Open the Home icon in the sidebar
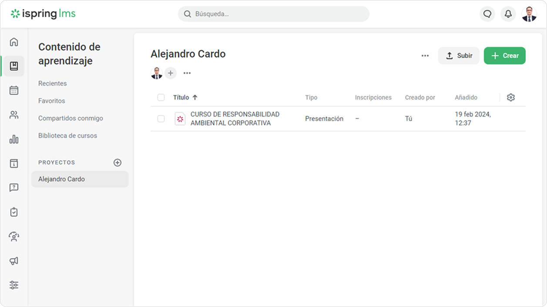 (14, 42)
